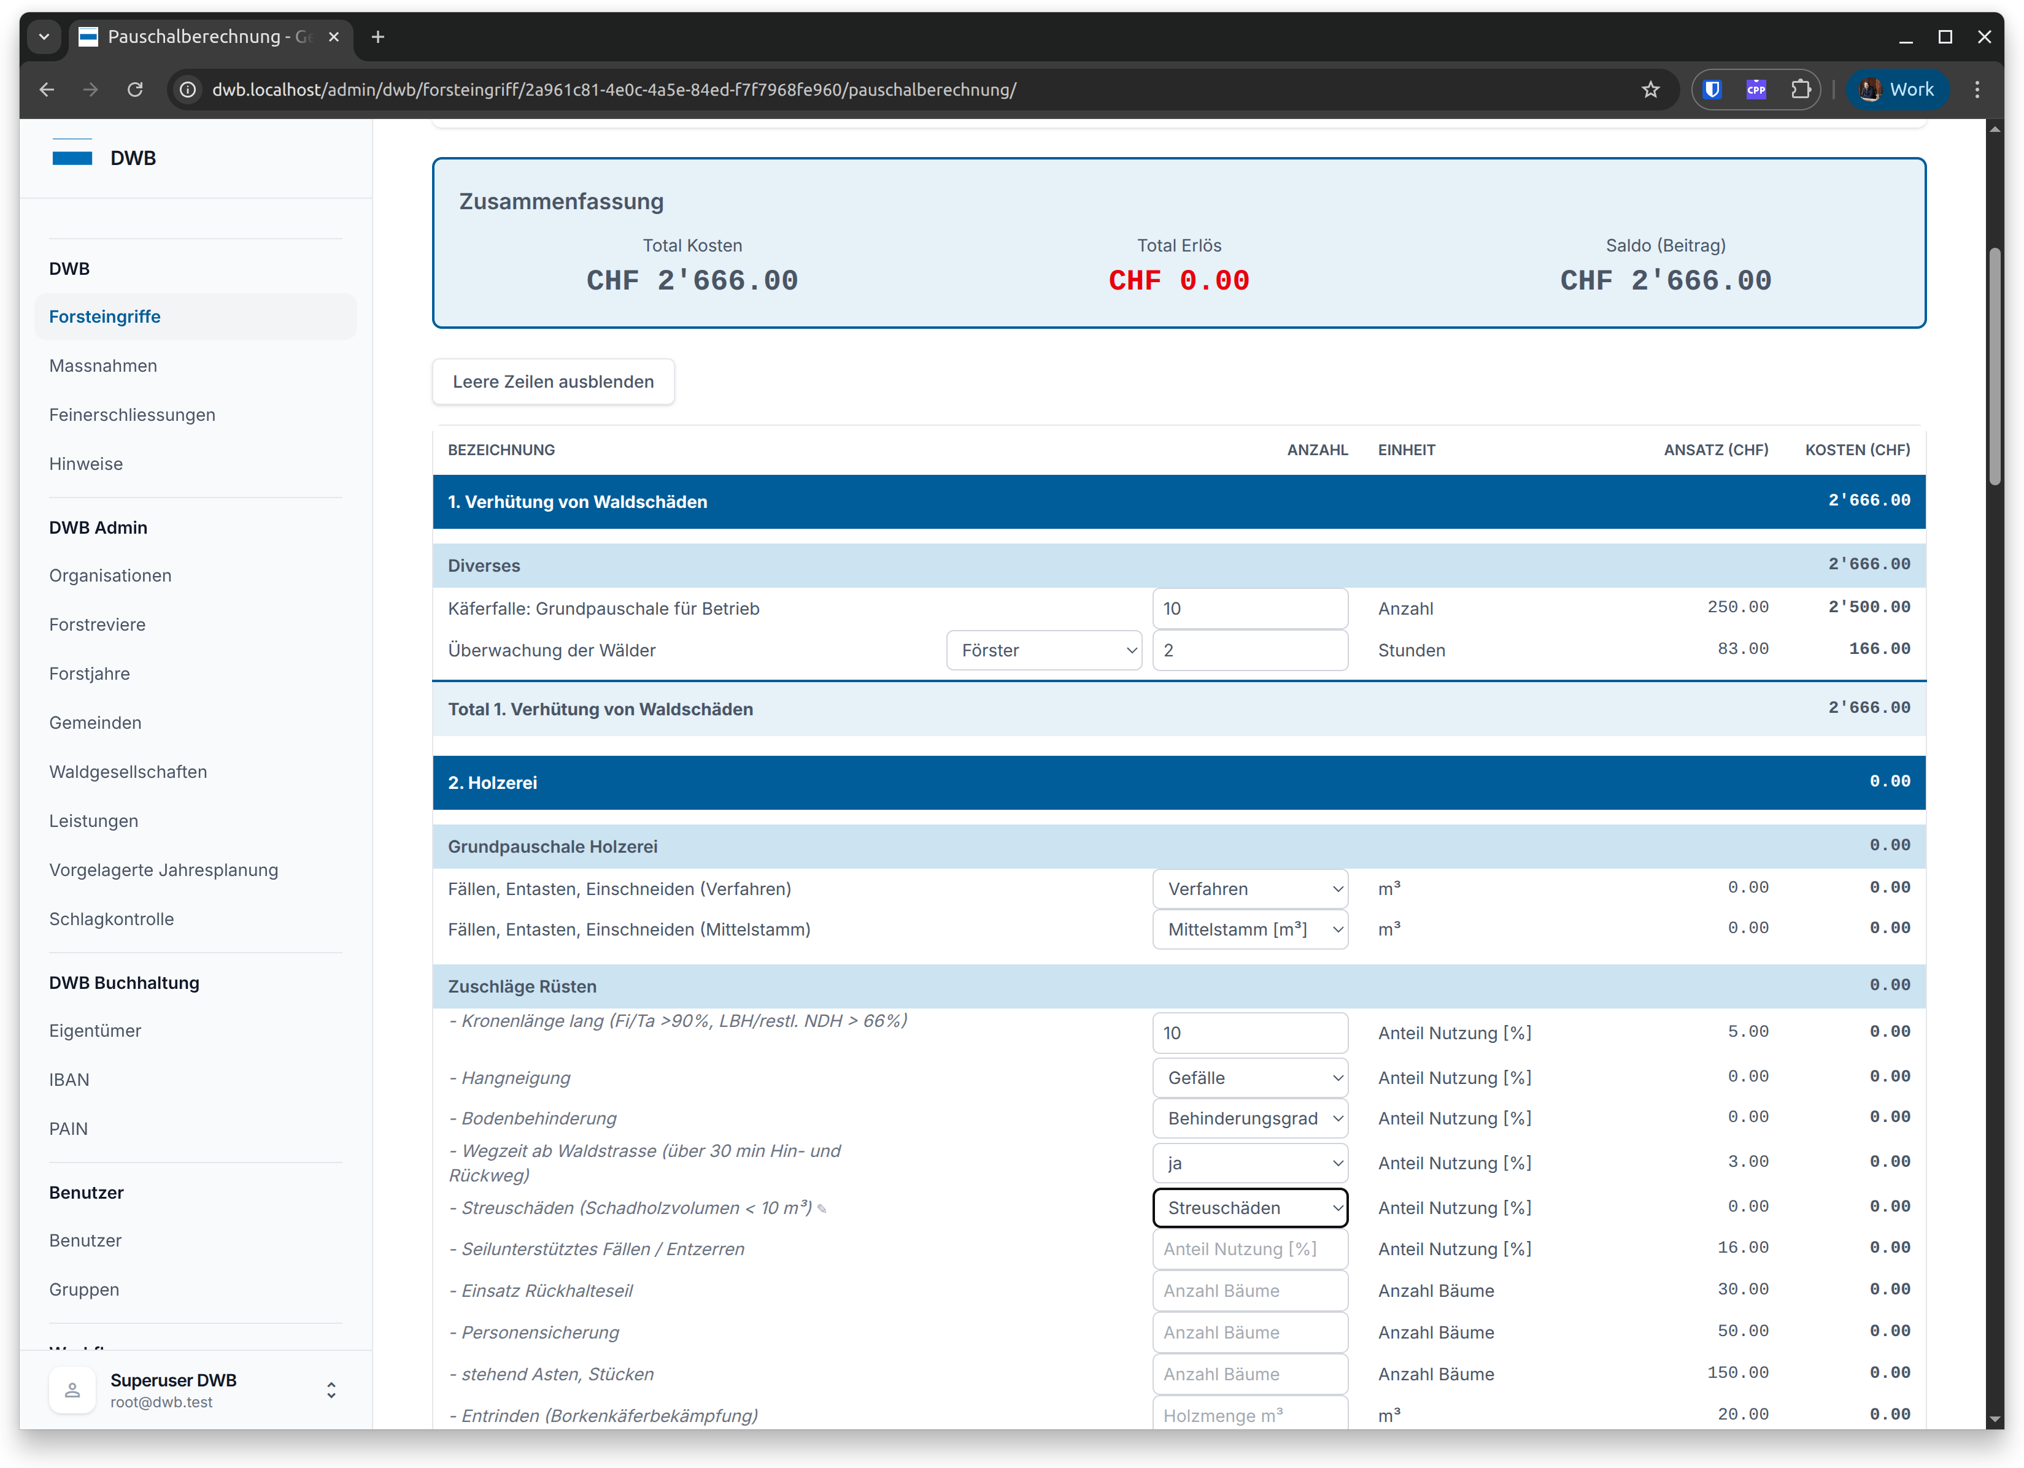The image size is (2024, 1468).
Task: Open the Chrome three-dot menu
Action: (x=1977, y=89)
